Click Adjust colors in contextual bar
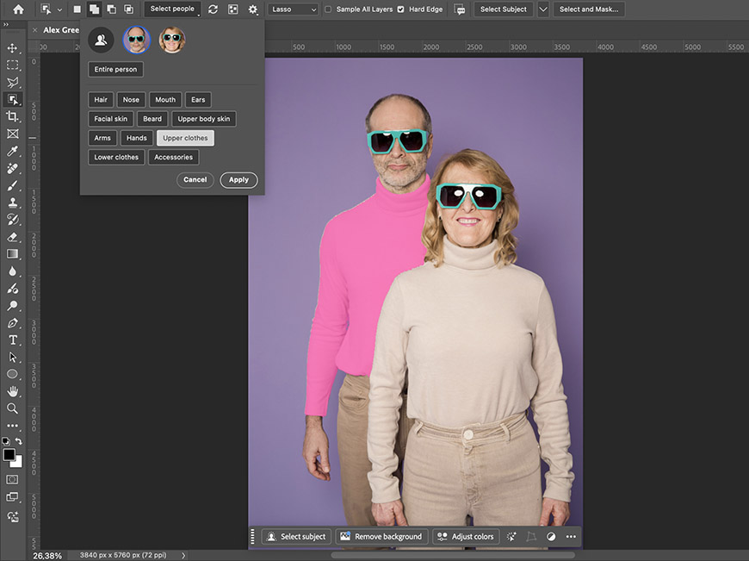The width and height of the screenshot is (749, 561). click(466, 537)
